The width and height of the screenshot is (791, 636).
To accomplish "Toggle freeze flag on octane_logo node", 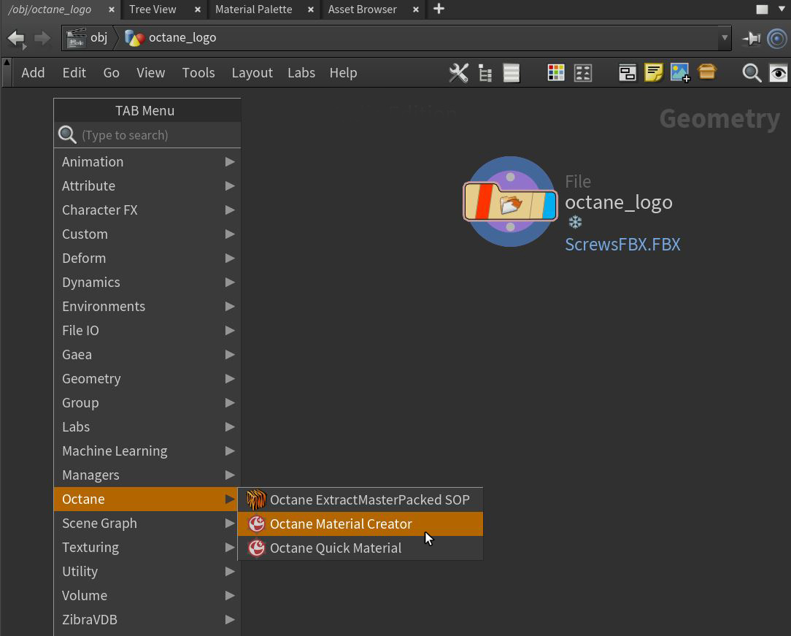I will pyautogui.click(x=575, y=222).
